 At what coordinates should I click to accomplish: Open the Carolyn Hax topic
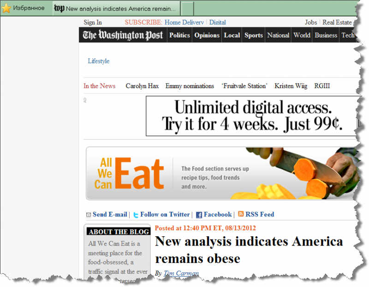tap(142, 86)
